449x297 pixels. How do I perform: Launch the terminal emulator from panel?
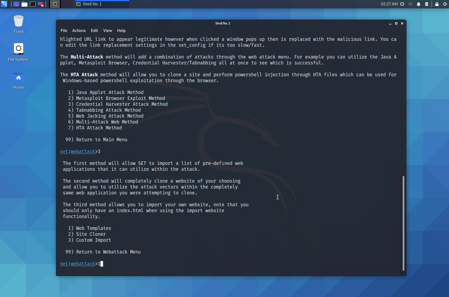click(33, 4)
